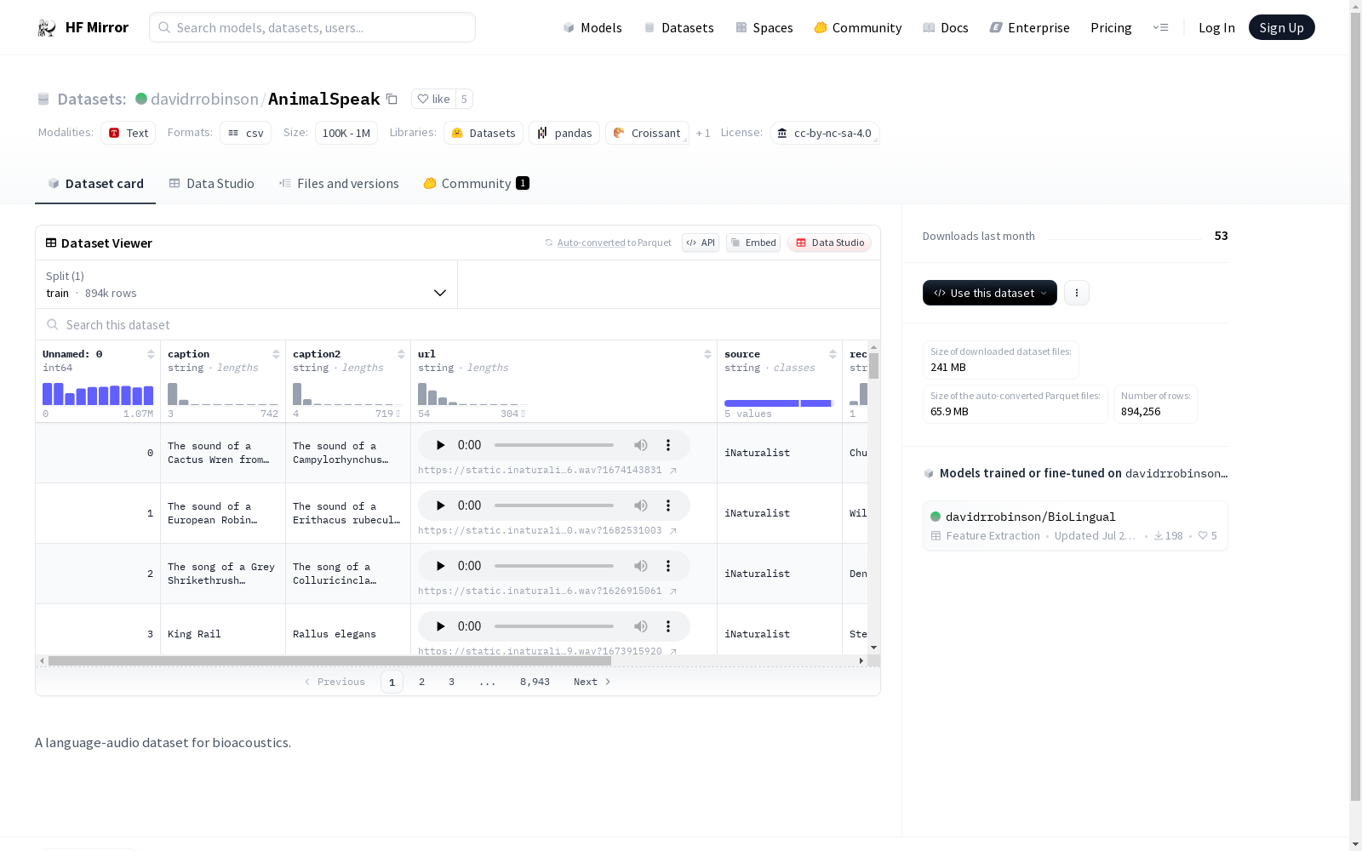Click the Sign Up button
This screenshot has height=851, width=1362.
point(1282,27)
